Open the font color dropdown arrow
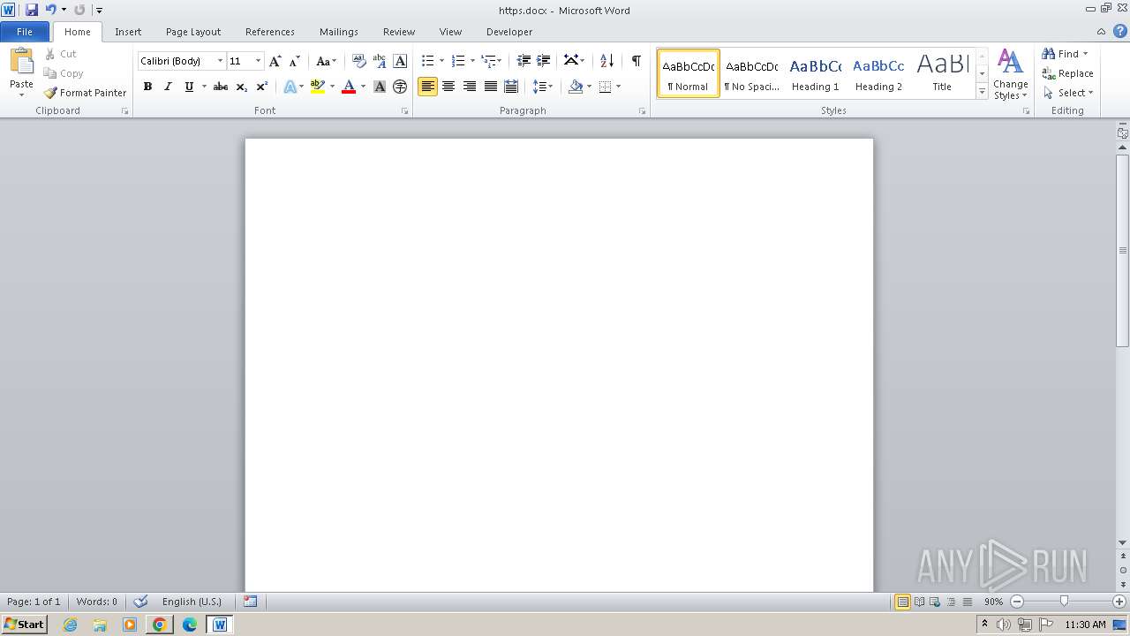This screenshot has height=636, width=1130. (363, 87)
